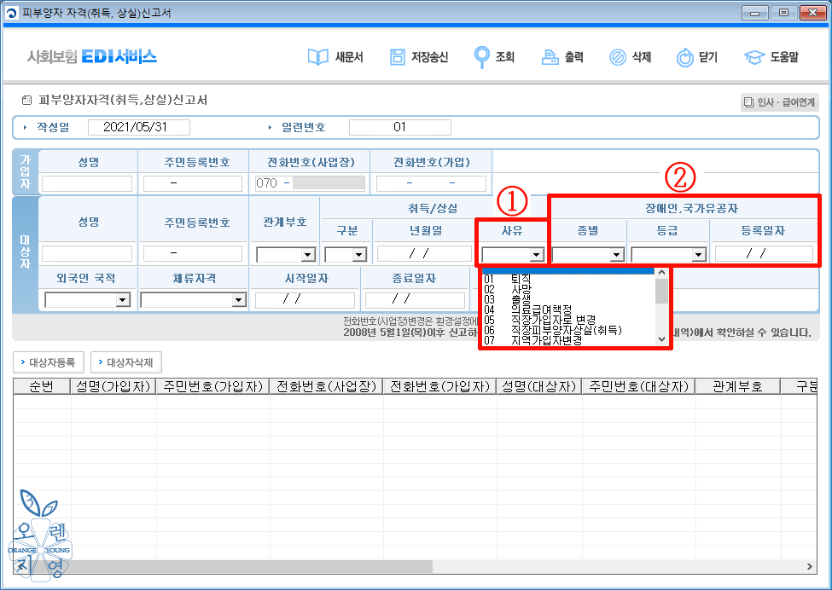The image size is (832, 590).
Task: Click the 전화번호(사업장) field
Action: coord(310,183)
